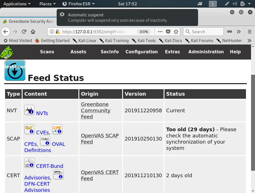Image resolution: width=255 pixels, height=193 pixels.
Task: View the insecure connection lock warning
Action: point(58,32)
